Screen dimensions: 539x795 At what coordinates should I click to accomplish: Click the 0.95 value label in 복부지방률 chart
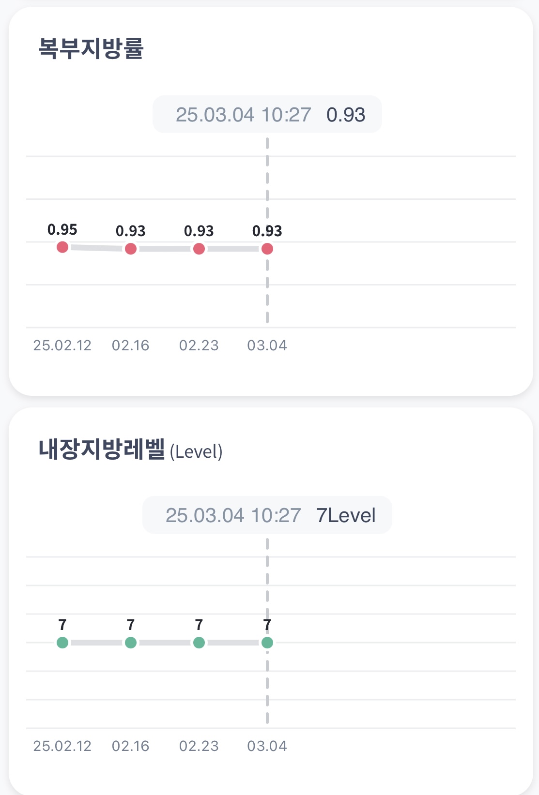click(x=62, y=229)
